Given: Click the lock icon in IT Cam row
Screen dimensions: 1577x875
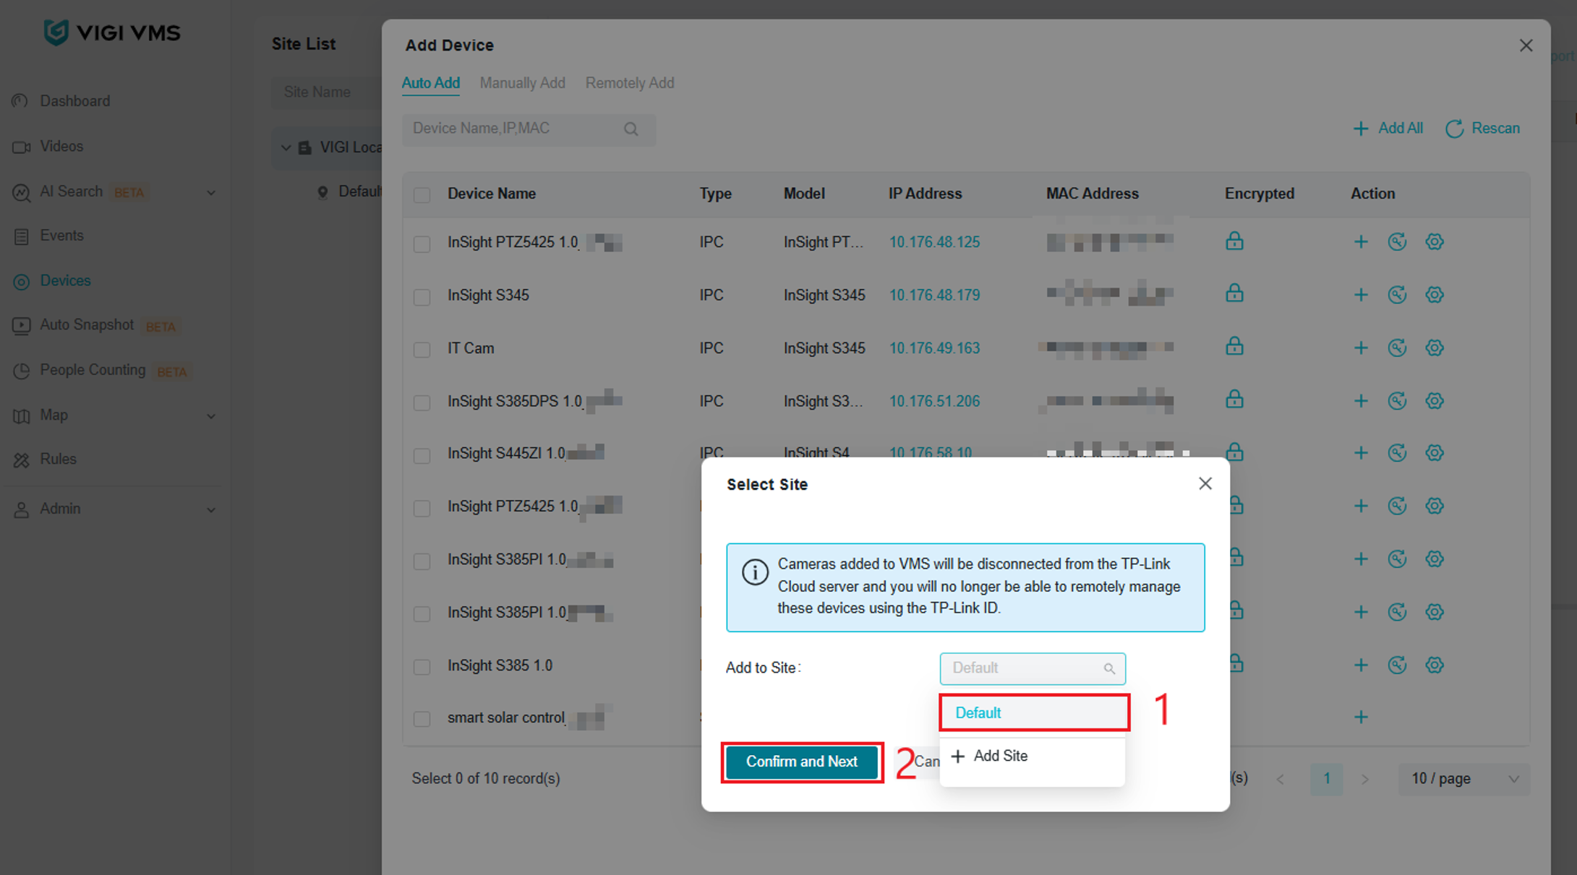Looking at the screenshot, I should pos(1234,346).
